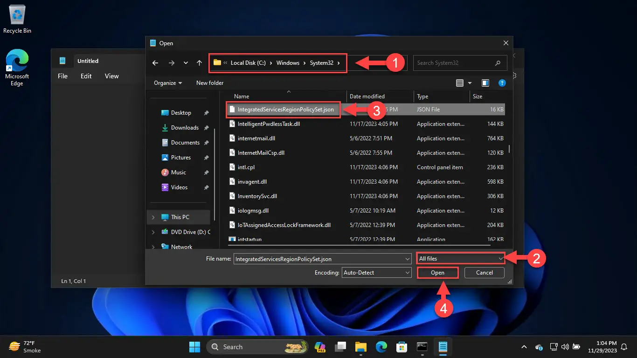Click New folder button
Screen dimensions: 637x358
(210, 83)
